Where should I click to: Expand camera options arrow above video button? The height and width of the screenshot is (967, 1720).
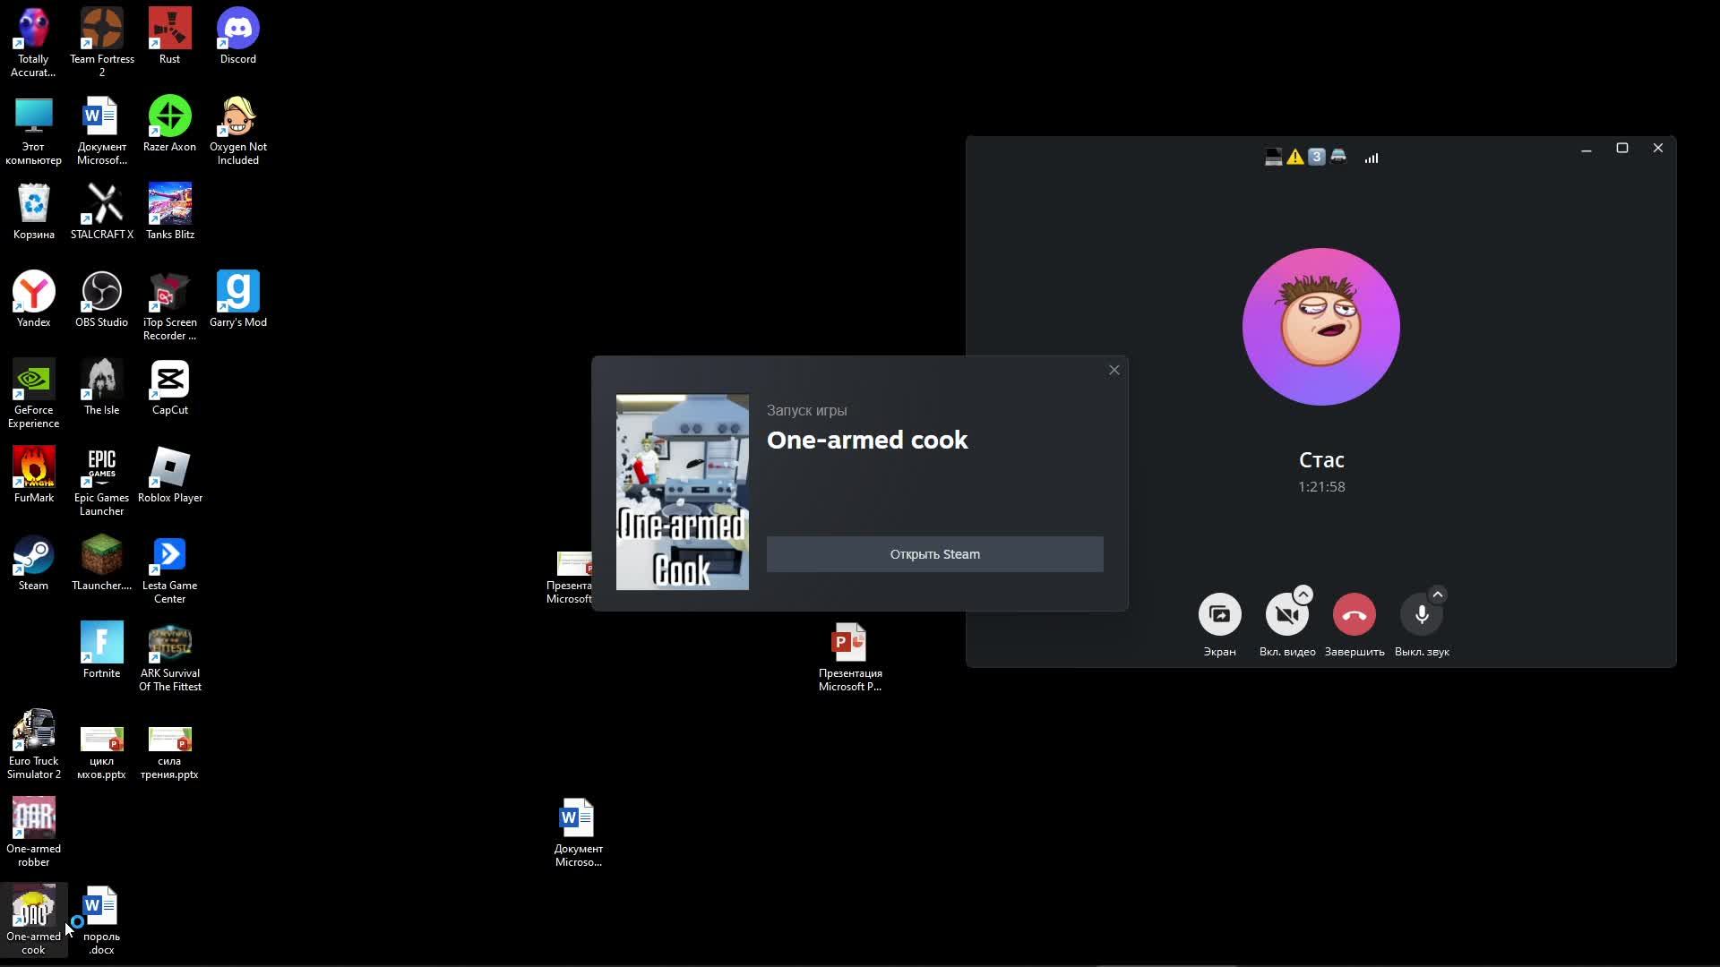click(1303, 595)
